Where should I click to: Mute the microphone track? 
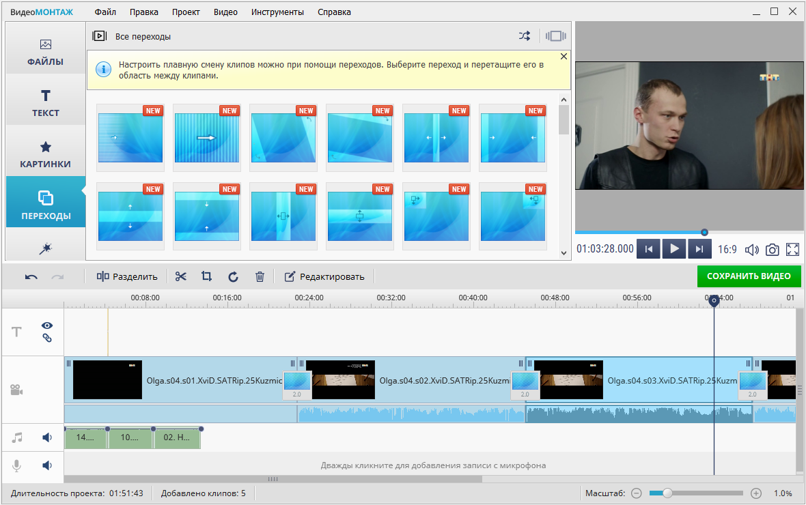tap(47, 465)
